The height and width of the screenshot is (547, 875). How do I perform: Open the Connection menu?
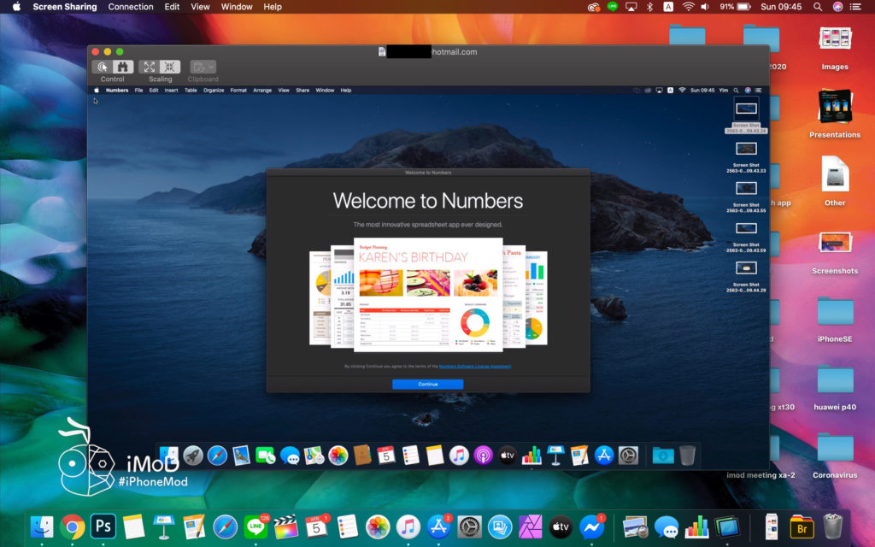point(130,7)
